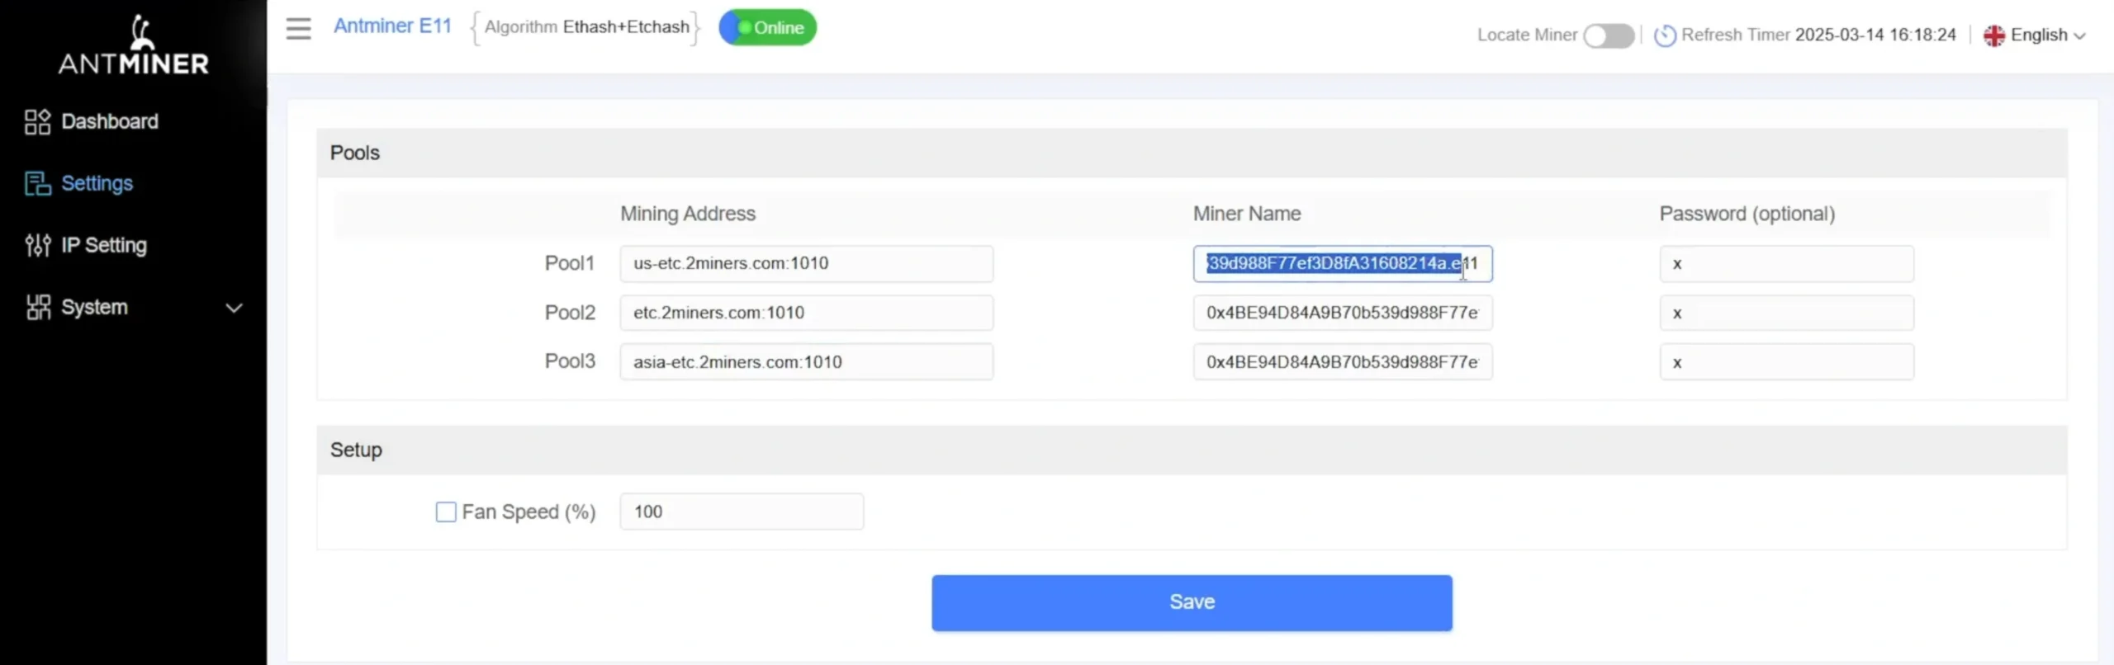The height and width of the screenshot is (665, 2114).
Task: Click the Refresh Timer clock icon
Action: click(x=1665, y=35)
